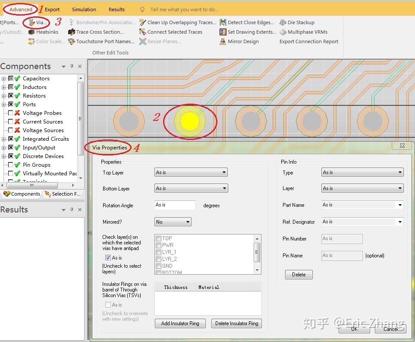This screenshot has width=415, height=342.
Task: Click the Delete Insulator Ring button
Action: click(x=236, y=323)
